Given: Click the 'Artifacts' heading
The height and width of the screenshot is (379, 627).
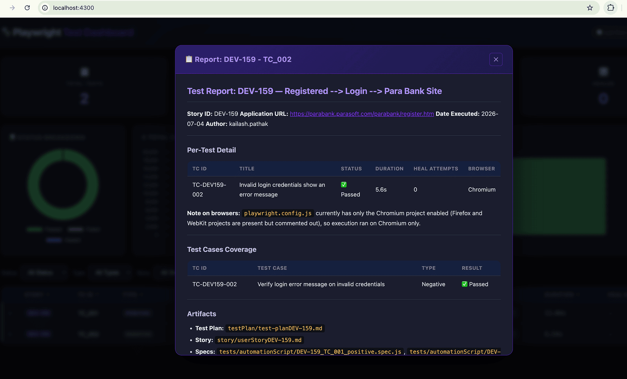Looking at the screenshot, I should tap(201, 314).
